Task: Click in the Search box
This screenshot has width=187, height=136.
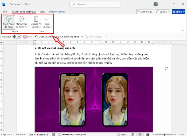Action: click(x=95, y=4)
